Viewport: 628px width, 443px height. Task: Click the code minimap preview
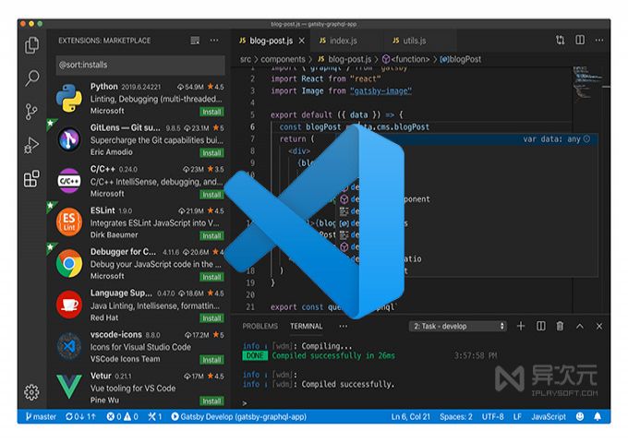tap(586, 82)
